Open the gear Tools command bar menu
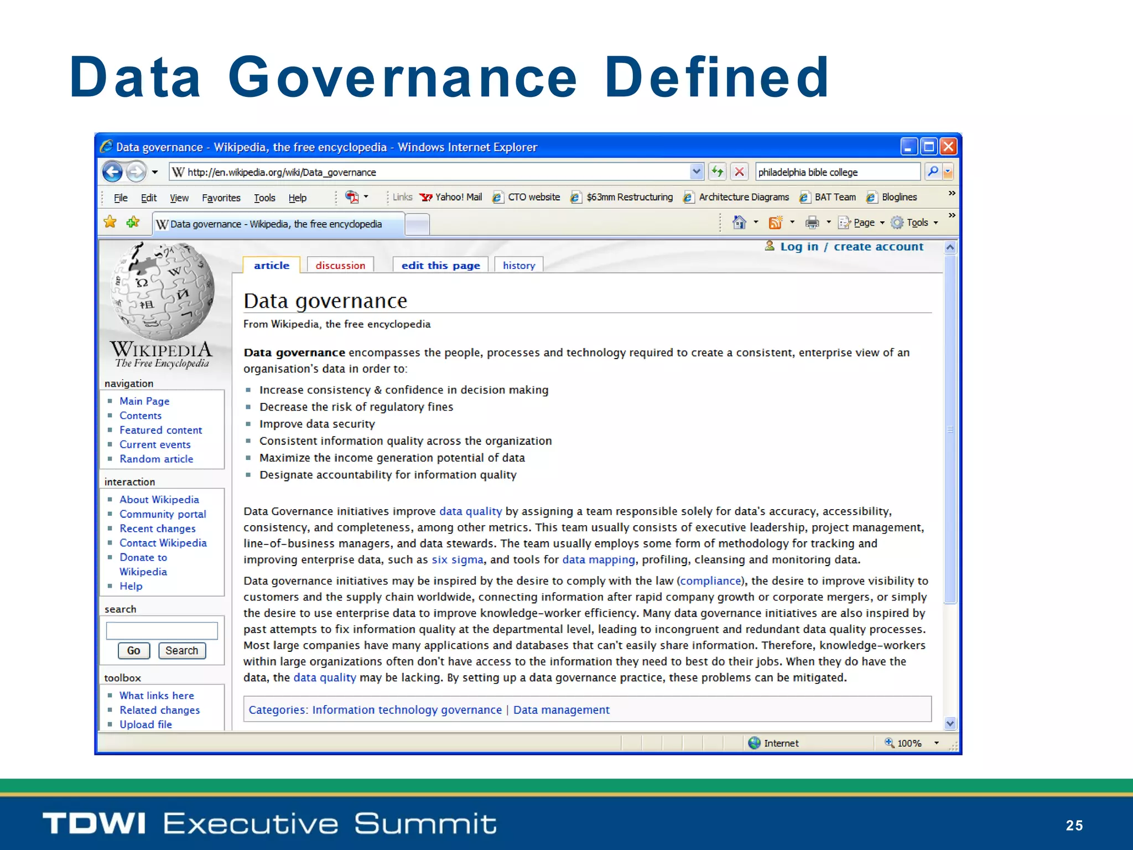Image resolution: width=1133 pixels, height=850 pixels. point(914,222)
